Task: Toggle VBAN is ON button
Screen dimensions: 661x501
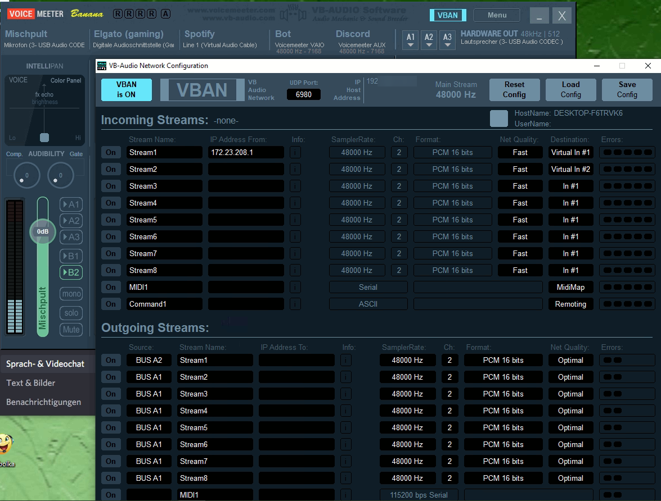Action: (x=127, y=90)
